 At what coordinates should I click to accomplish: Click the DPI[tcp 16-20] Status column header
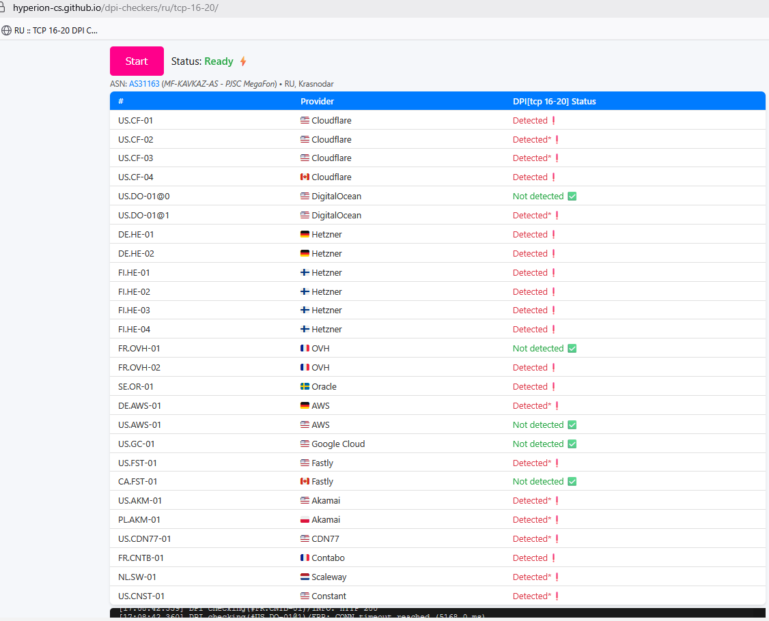coord(554,102)
